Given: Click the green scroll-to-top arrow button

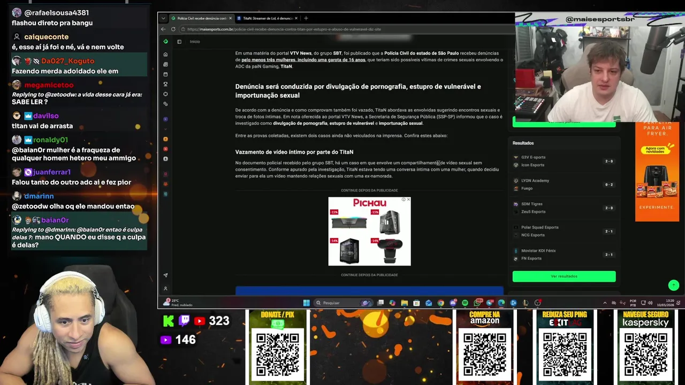Looking at the screenshot, I should [x=674, y=285].
